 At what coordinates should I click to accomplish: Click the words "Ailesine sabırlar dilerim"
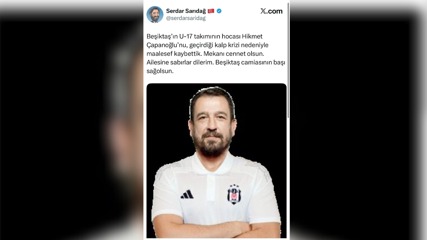[x=180, y=62]
